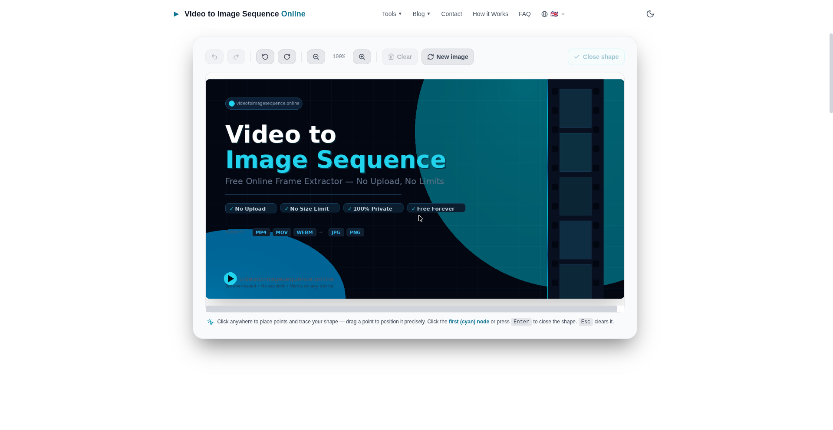Go to How it Works
The width and height of the screenshot is (833, 430).
point(491,14)
